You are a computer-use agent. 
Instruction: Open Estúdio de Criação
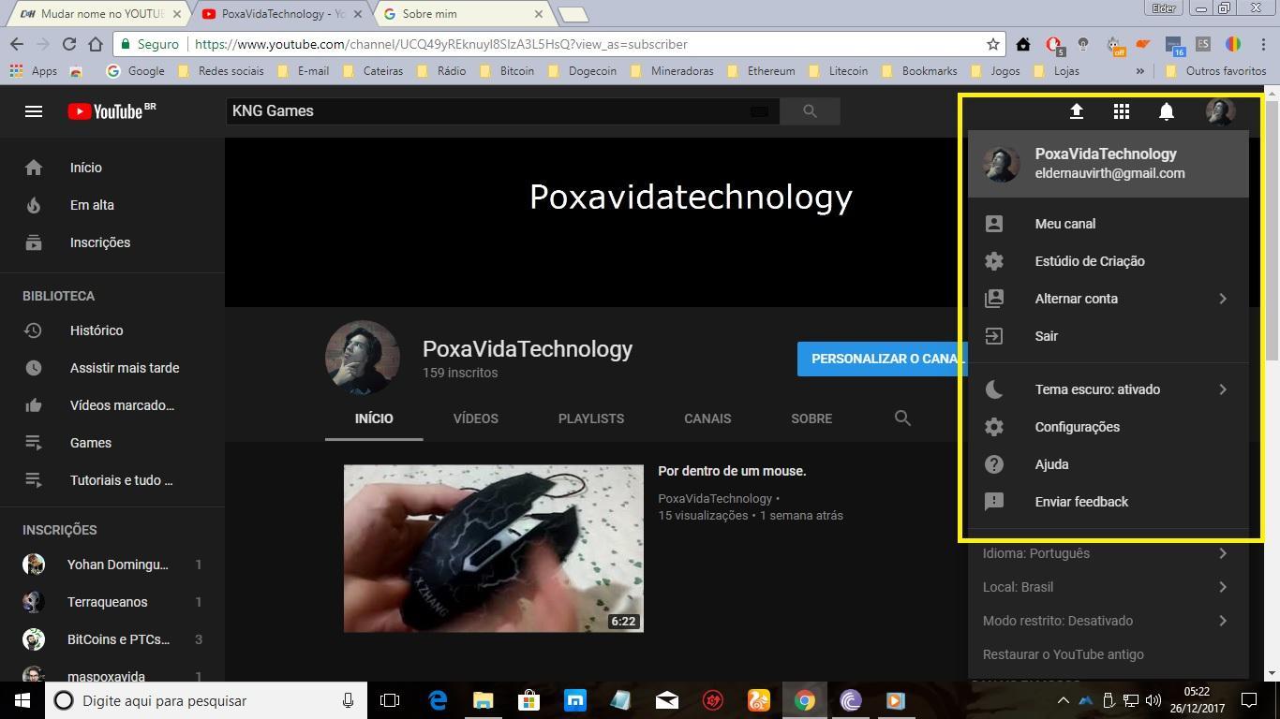[1109, 261]
